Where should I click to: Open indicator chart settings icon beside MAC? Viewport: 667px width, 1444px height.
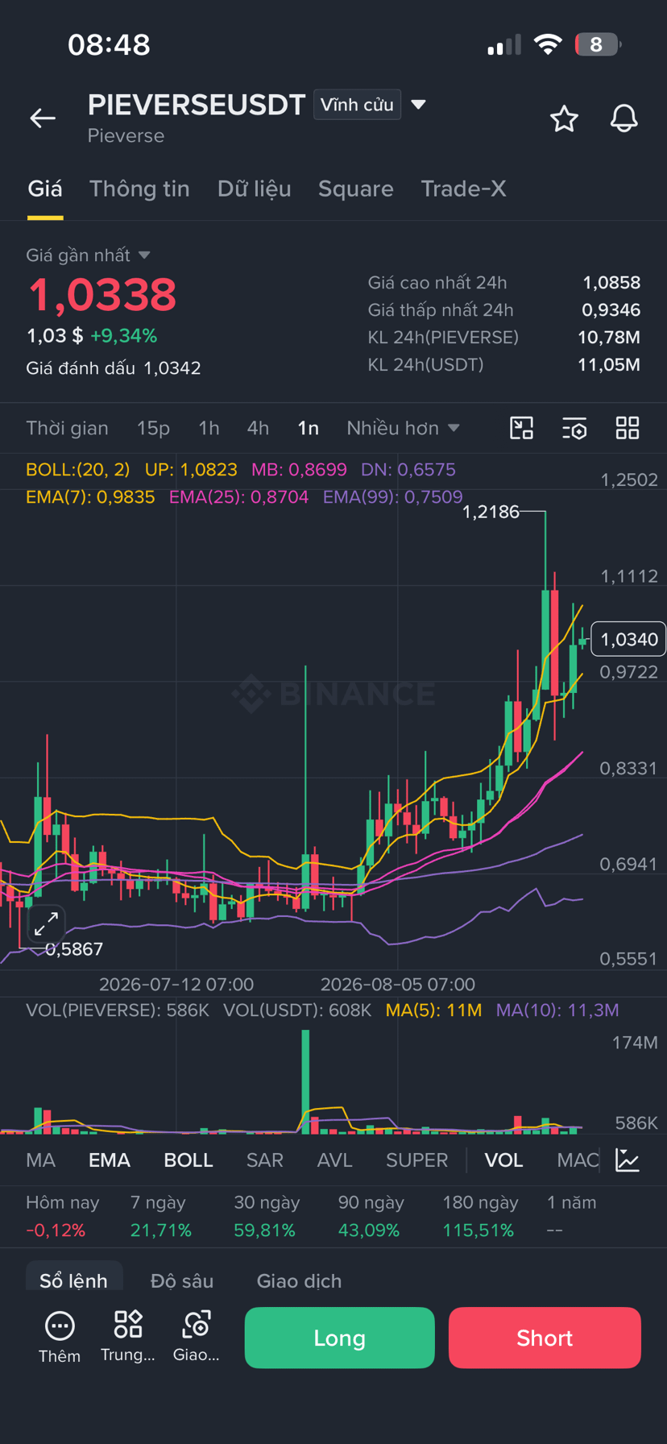[628, 1160]
